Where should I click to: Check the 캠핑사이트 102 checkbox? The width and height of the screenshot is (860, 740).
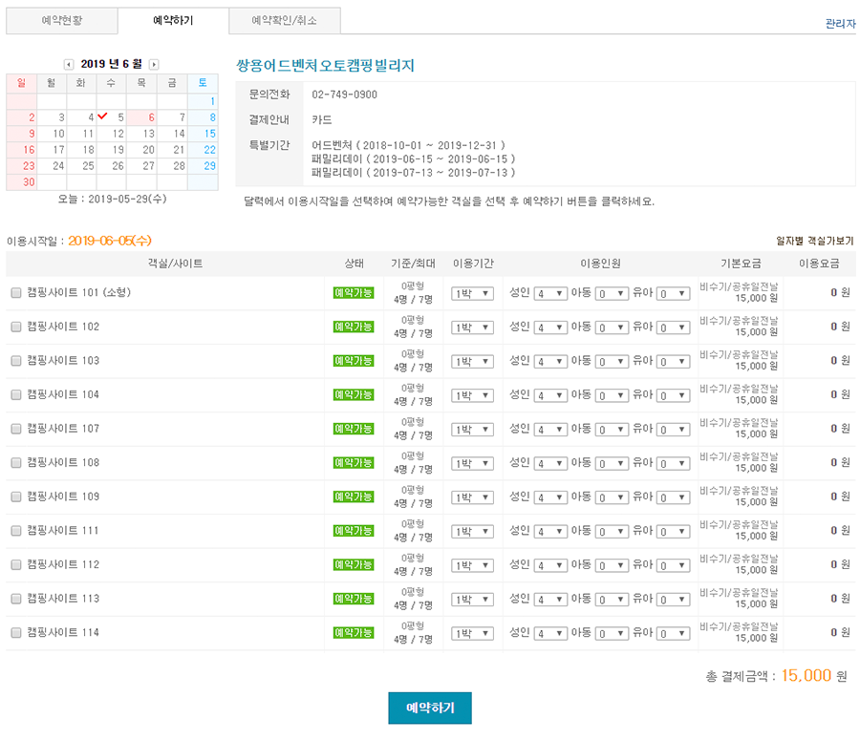click(x=16, y=327)
